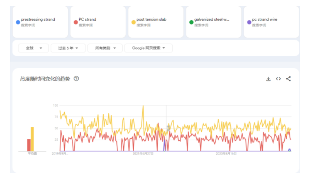Click green dot for galvanized steel term
The image size is (310, 179).
click(191, 22)
